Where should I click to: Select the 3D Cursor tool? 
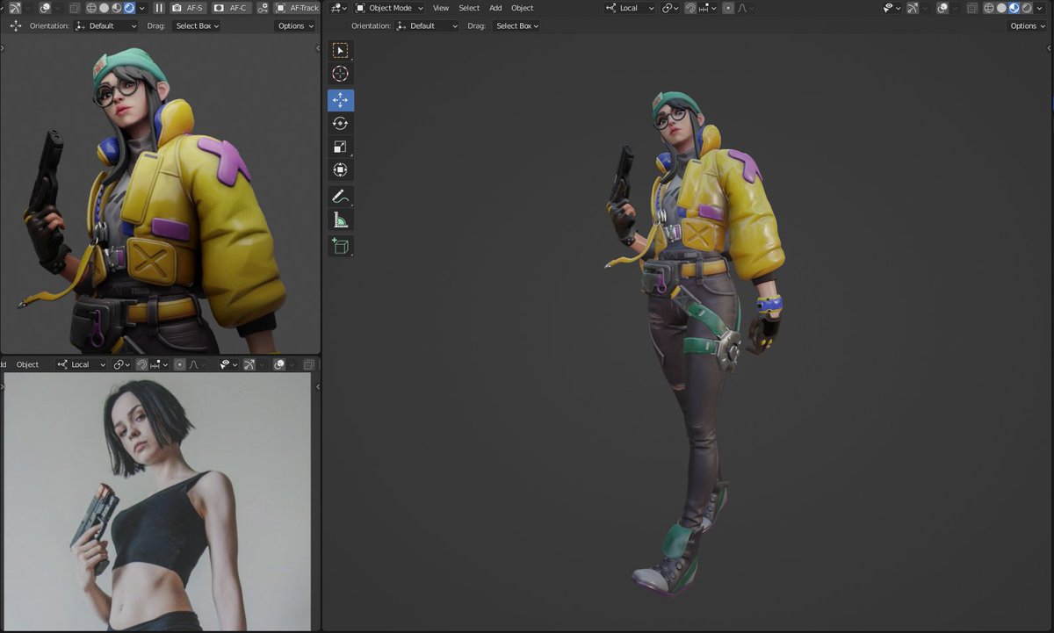coord(341,74)
